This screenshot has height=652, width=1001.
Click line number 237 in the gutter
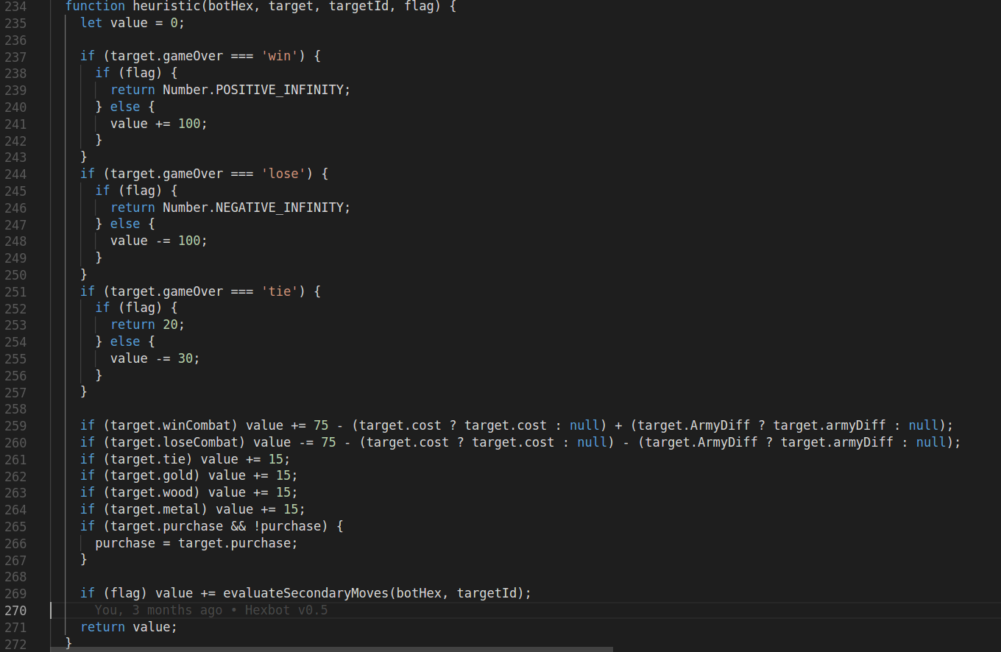click(x=15, y=57)
